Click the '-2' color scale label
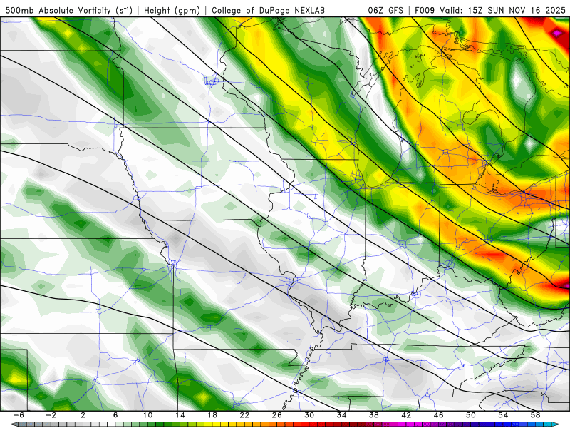570x428 pixels. point(51,415)
